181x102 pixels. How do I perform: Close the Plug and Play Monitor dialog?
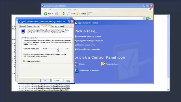coord(73,22)
